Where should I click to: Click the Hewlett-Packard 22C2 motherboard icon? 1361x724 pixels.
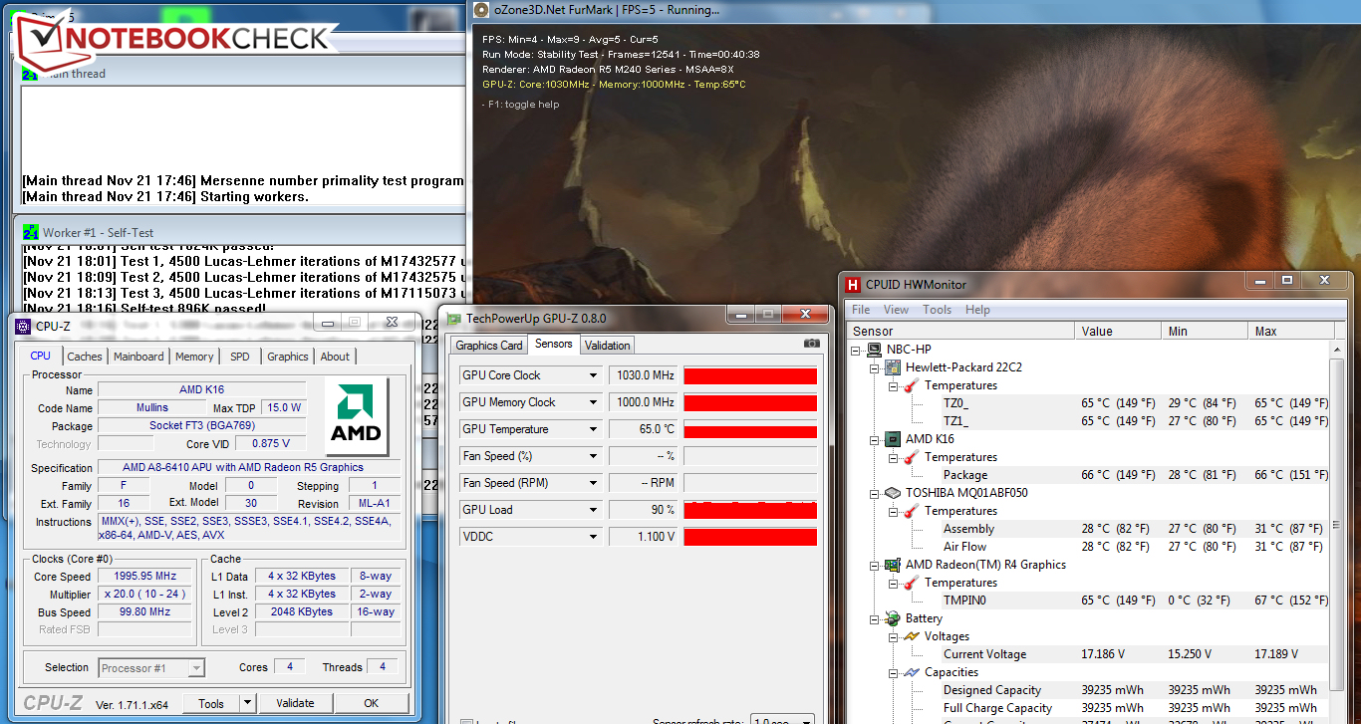(x=893, y=367)
